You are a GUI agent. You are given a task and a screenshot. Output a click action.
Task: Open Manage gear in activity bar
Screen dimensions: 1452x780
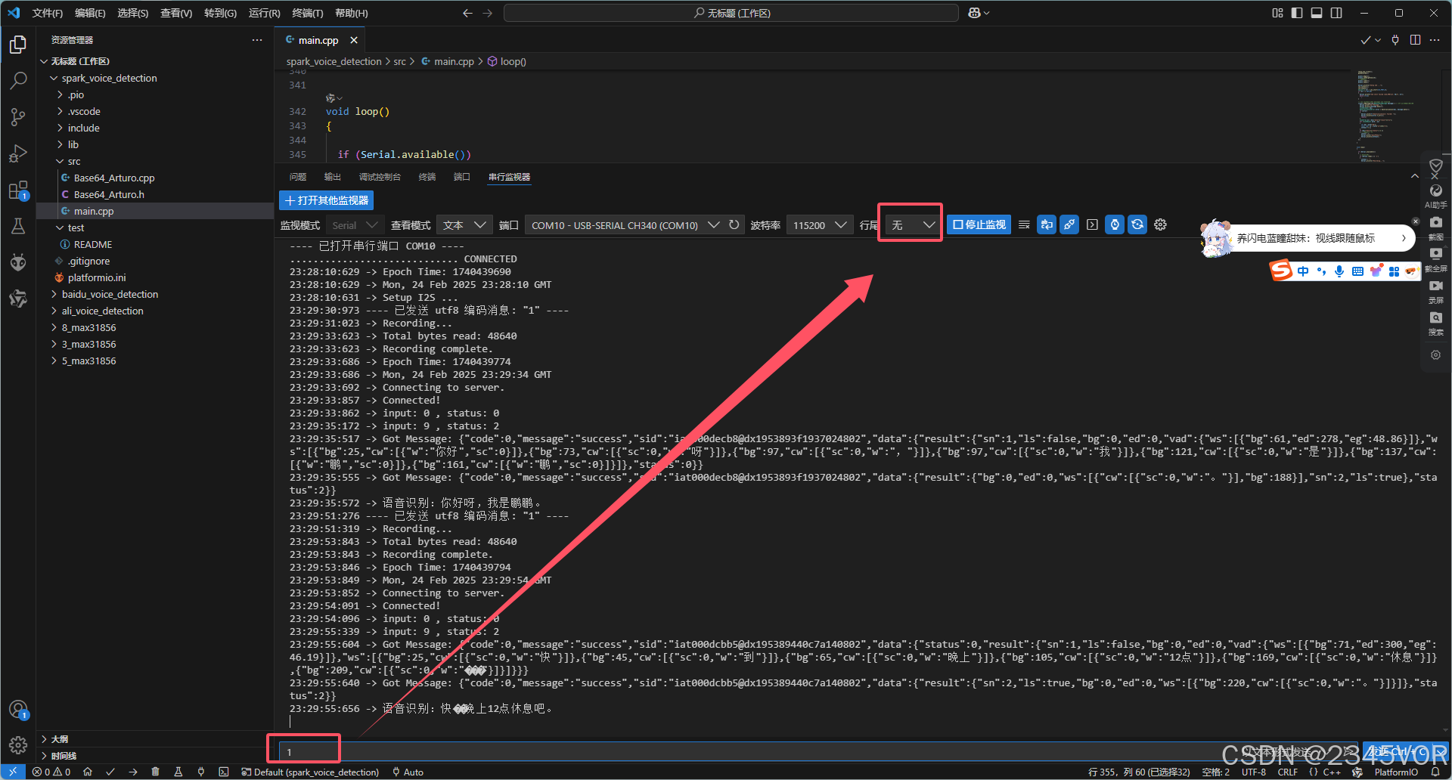[18, 745]
